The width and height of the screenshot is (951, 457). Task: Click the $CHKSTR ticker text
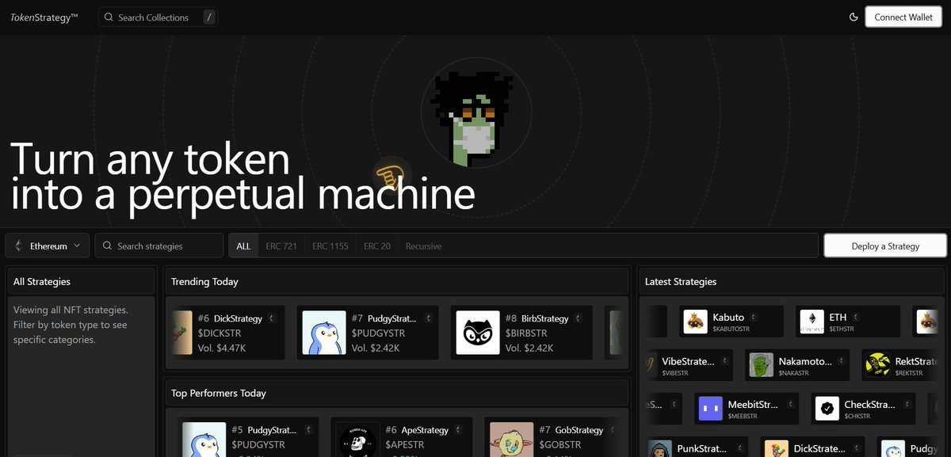pyautogui.click(x=857, y=417)
